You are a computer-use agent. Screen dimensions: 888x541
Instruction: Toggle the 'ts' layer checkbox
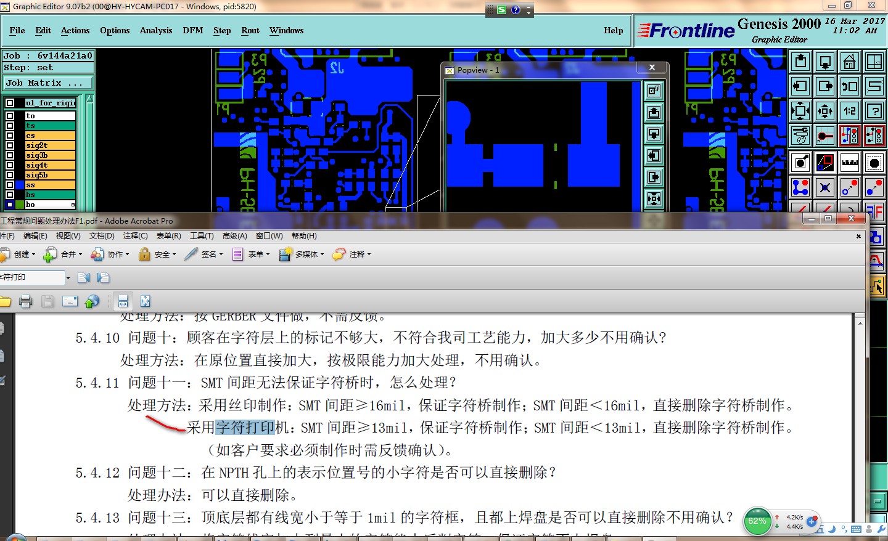pos(10,126)
